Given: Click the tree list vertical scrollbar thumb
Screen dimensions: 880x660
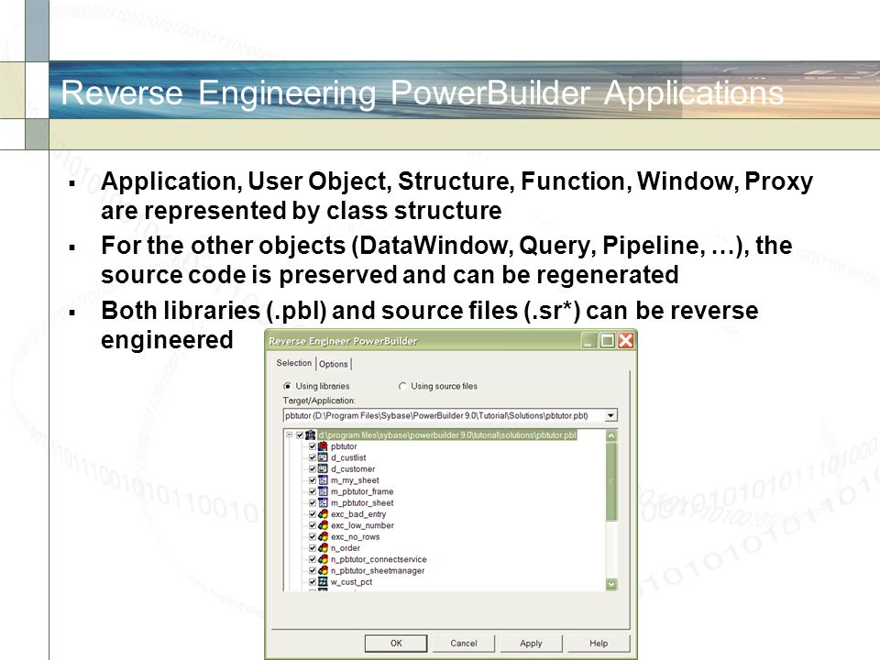Looking at the screenshot, I should pyautogui.click(x=611, y=481).
